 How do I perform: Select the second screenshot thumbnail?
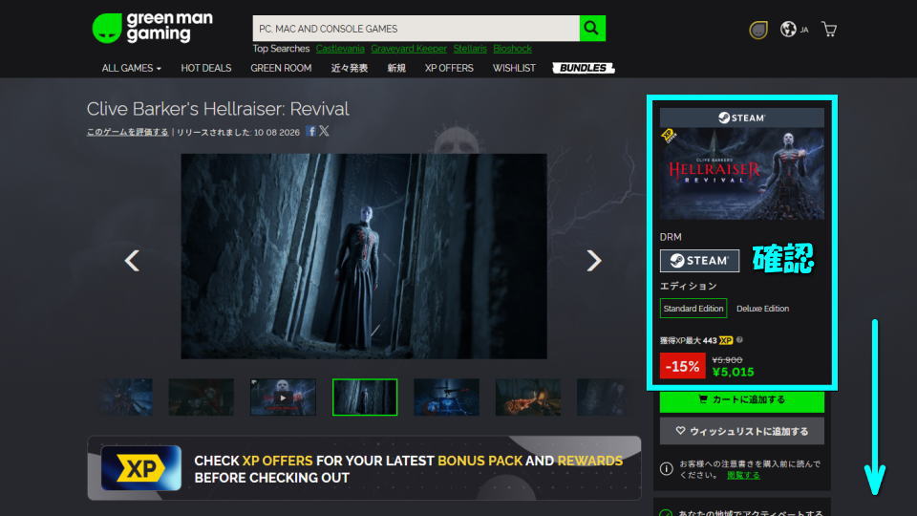tap(202, 398)
